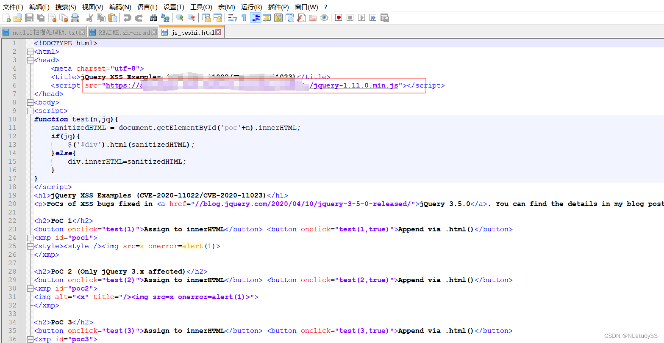Image resolution: width=664 pixels, height=343 pixels.
Task: Click the Replace toolbar icon
Action: 165,18
